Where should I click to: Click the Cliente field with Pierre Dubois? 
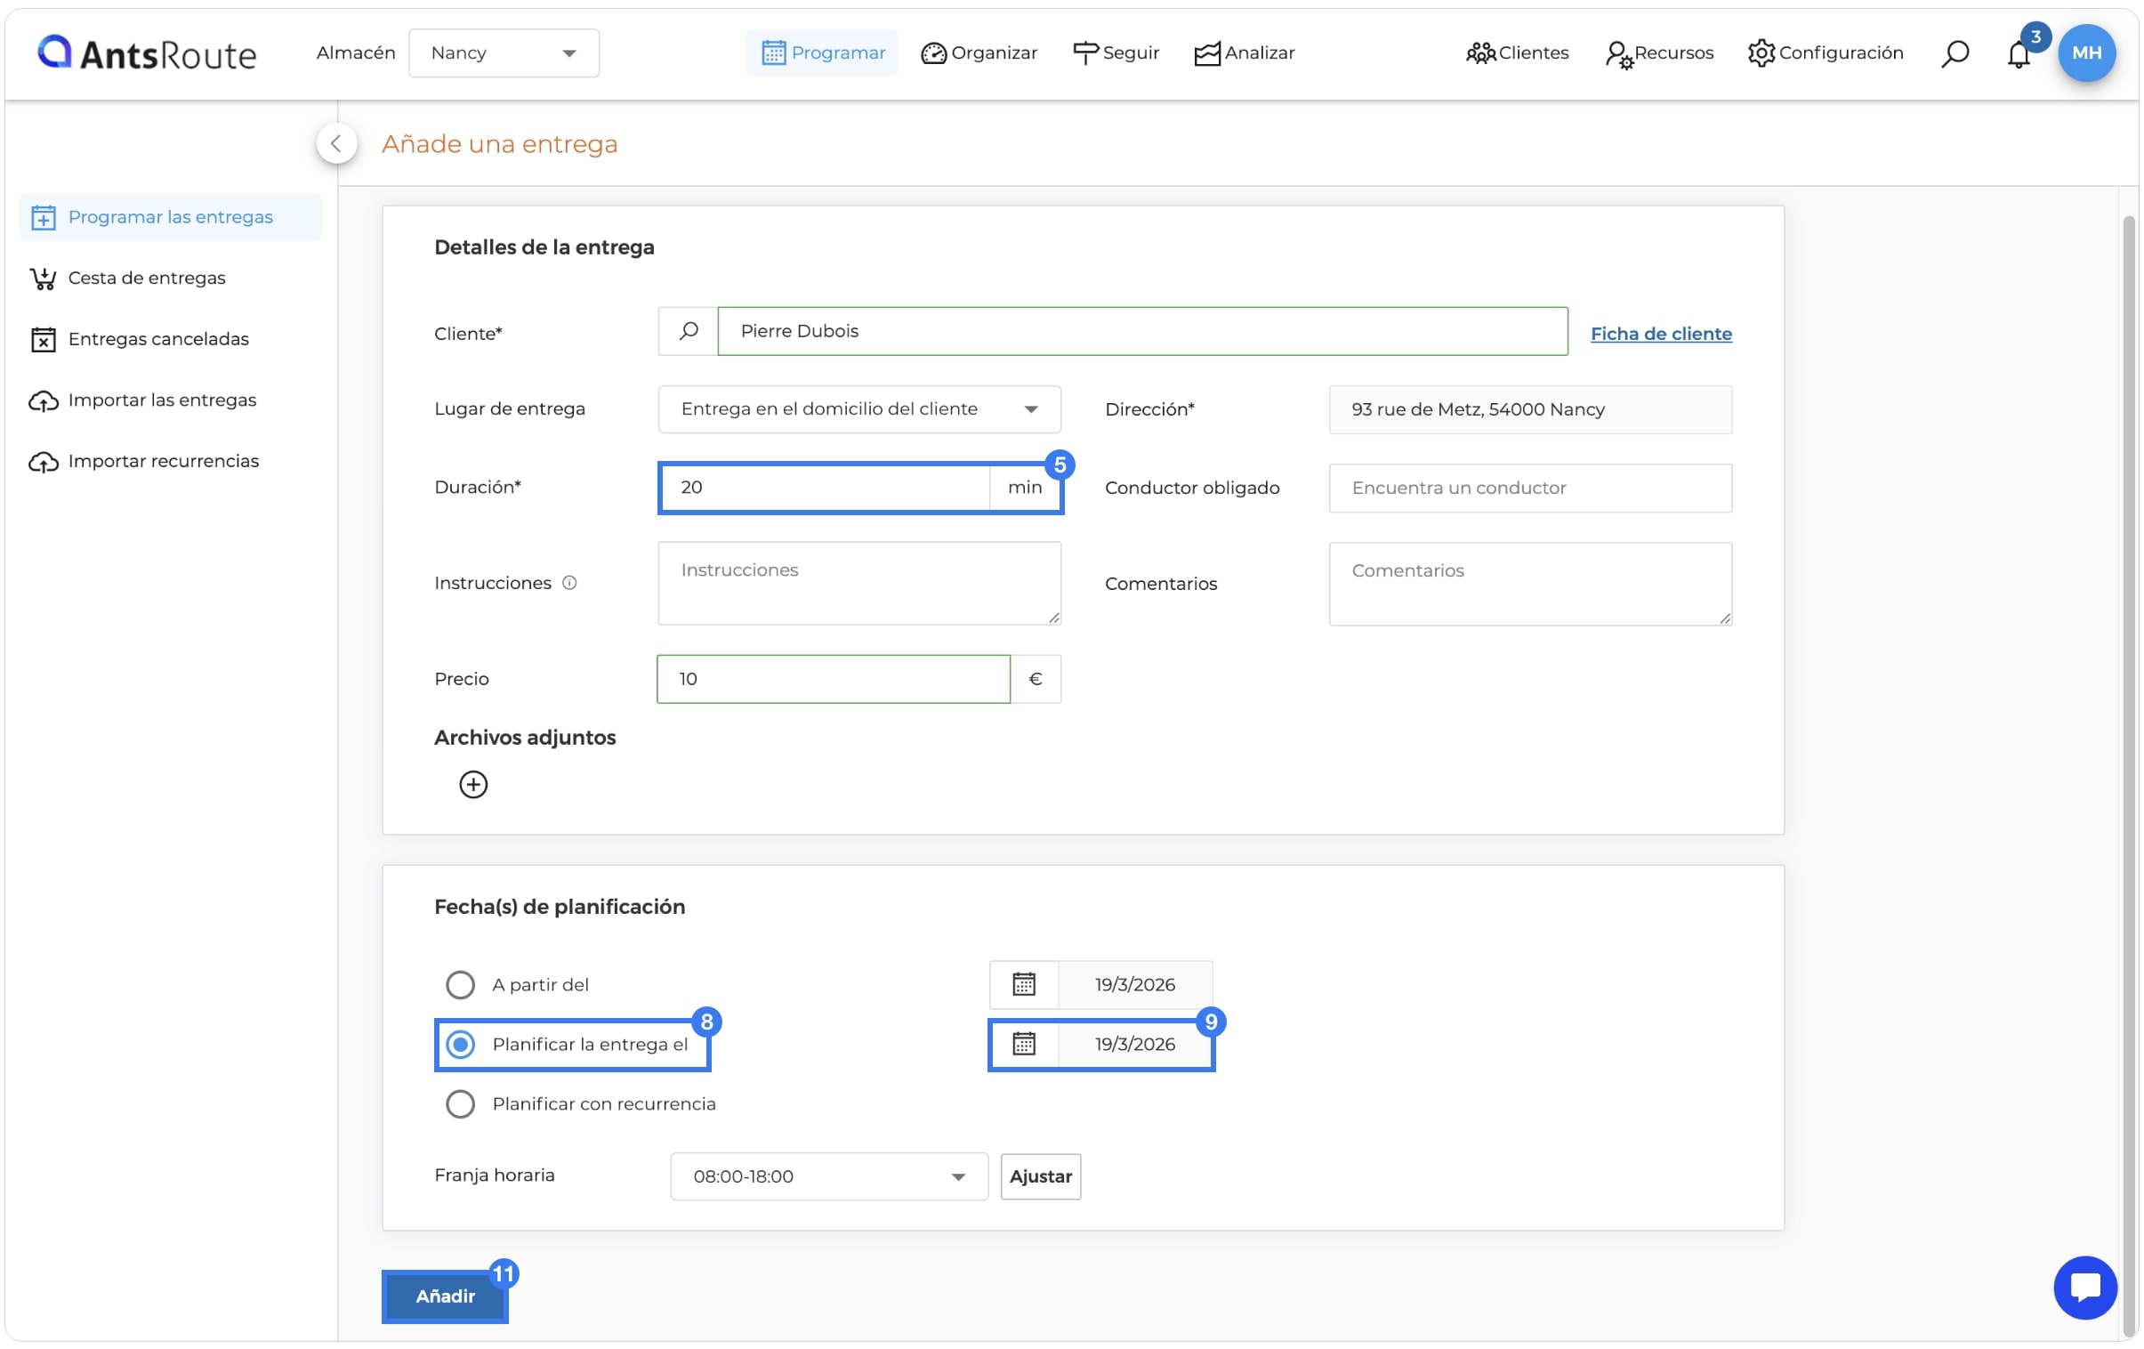(1142, 331)
